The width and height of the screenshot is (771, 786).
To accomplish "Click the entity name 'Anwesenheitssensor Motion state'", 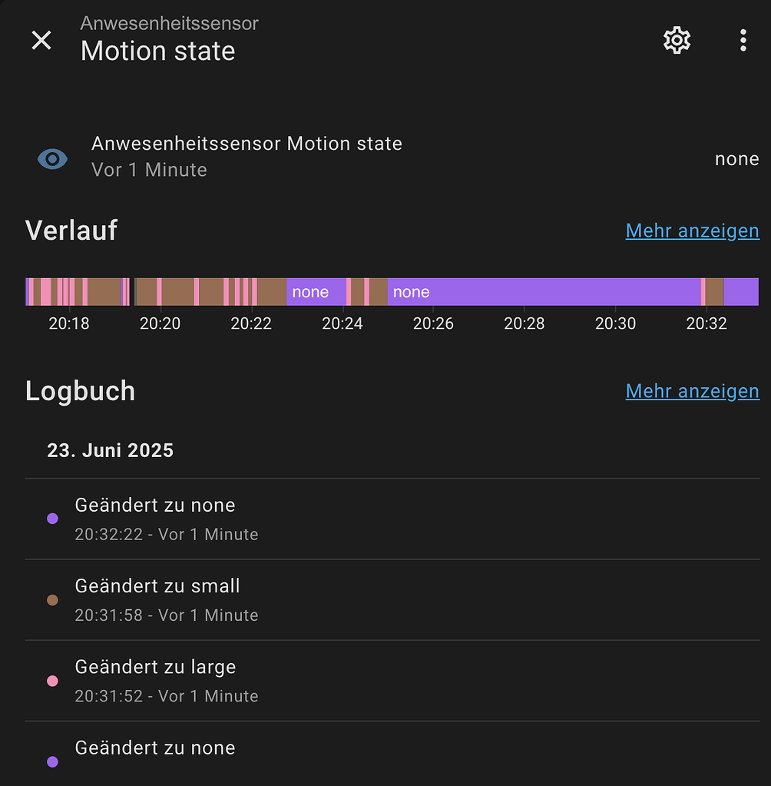I will (x=247, y=143).
